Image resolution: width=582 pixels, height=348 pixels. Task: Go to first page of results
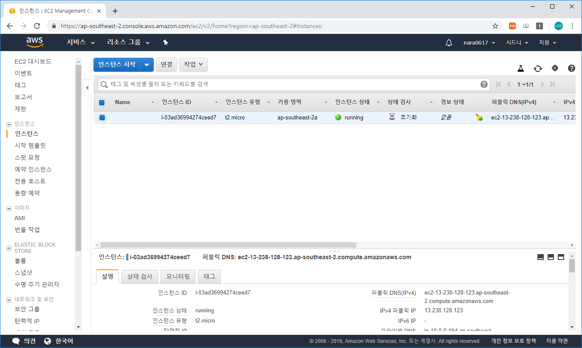tap(499, 84)
